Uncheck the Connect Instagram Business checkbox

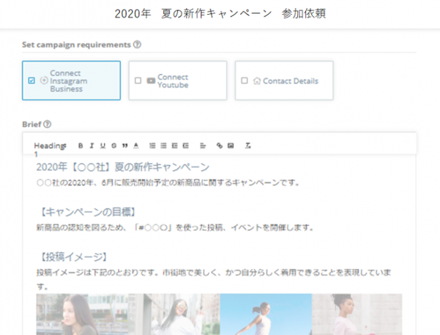[x=31, y=81]
